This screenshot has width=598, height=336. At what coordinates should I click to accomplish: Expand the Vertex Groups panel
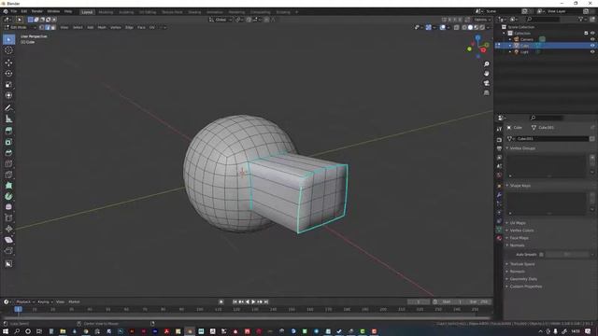(x=522, y=148)
